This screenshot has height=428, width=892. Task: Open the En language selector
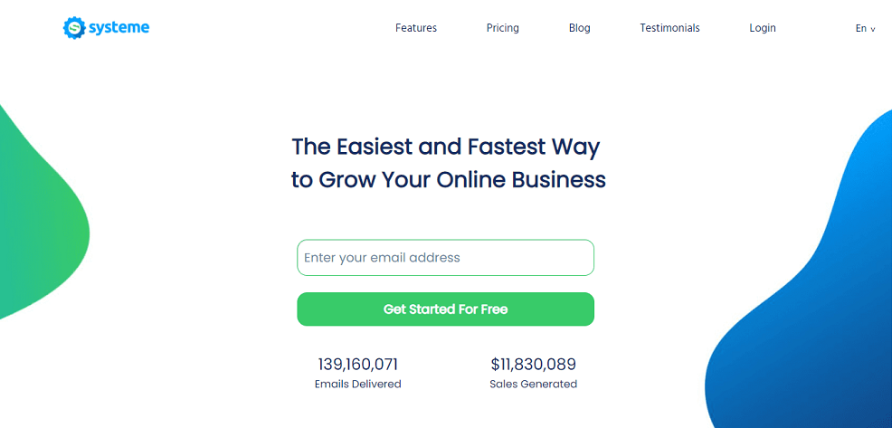pos(861,29)
